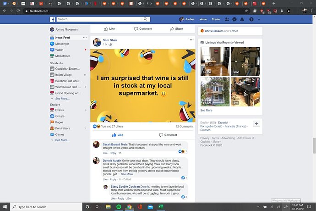Add a language with plus button
The width and height of the screenshot is (316, 211).
(x=256, y=123)
